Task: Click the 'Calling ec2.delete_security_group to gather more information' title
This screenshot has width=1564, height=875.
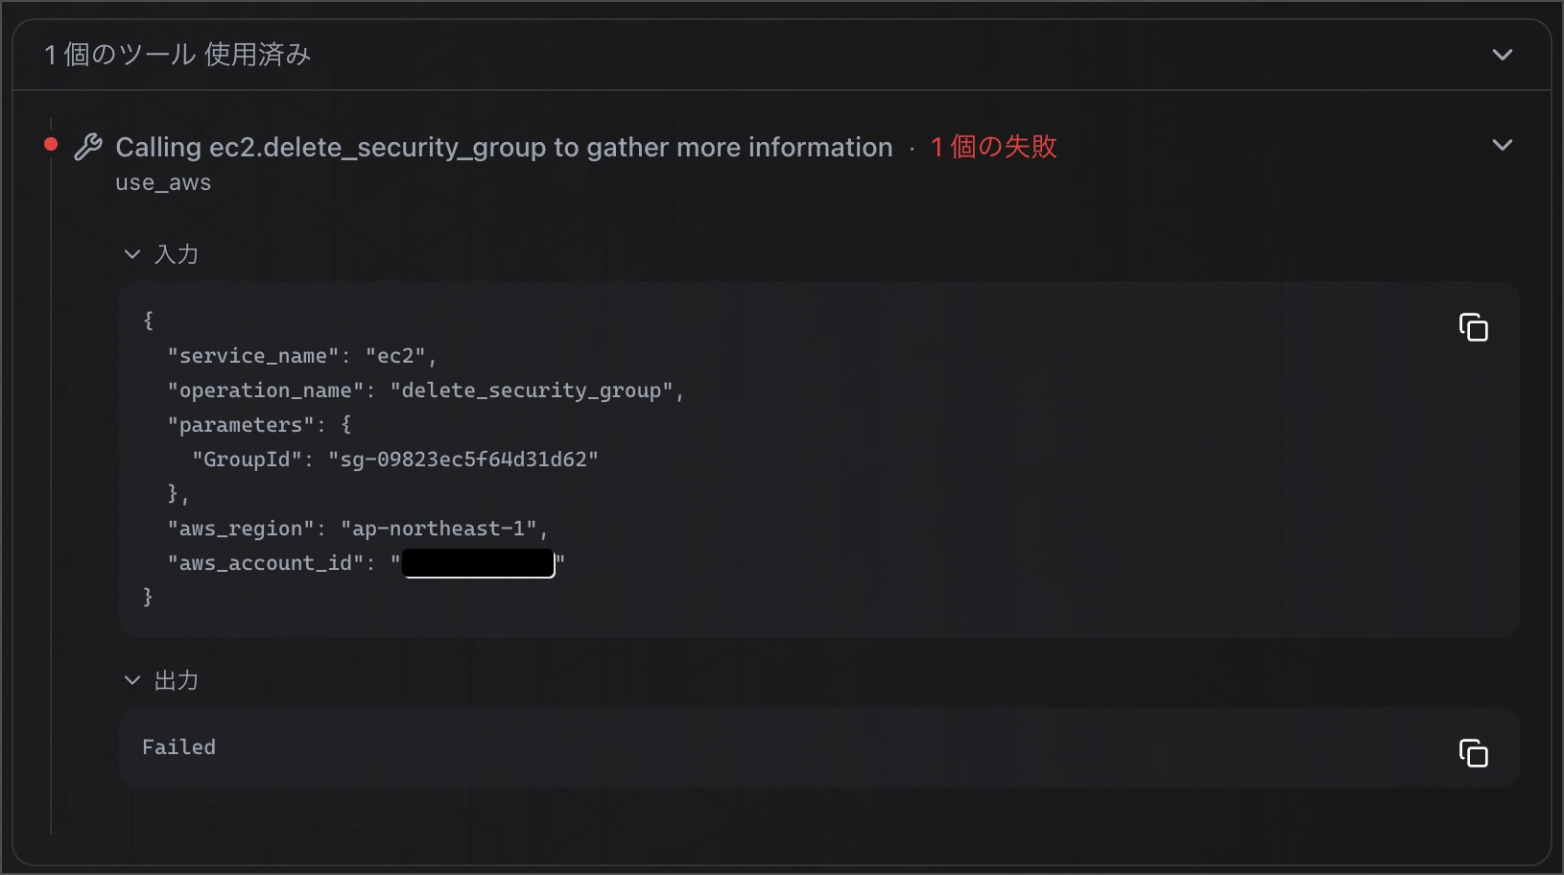Action: pyautogui.click(x=504, y=147)
